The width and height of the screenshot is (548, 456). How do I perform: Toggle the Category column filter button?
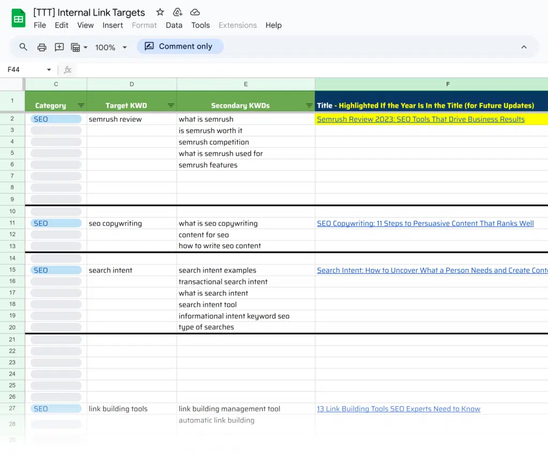(81, 106)
